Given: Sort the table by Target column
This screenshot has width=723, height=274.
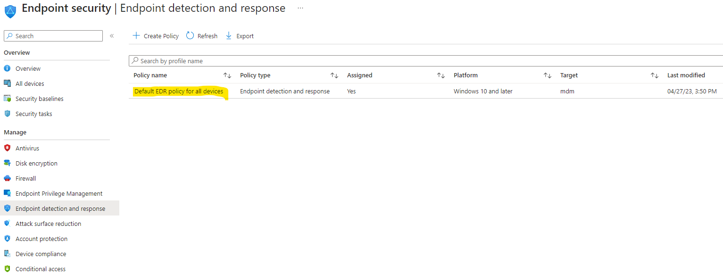Looking at the screenshot, I should (655, 75).
